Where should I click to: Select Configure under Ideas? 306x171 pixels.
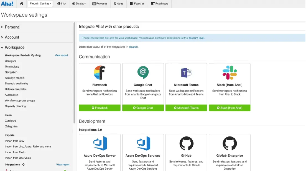pyautogui.click(x=11, y=121)
